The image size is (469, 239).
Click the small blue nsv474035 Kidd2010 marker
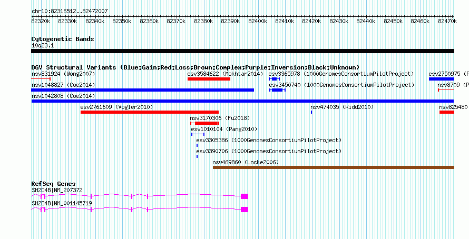pos(311,112)
